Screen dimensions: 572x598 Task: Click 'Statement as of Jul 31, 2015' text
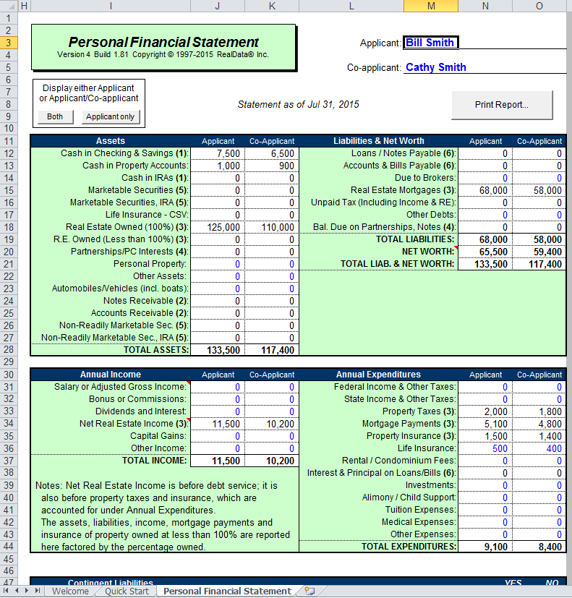298,105
